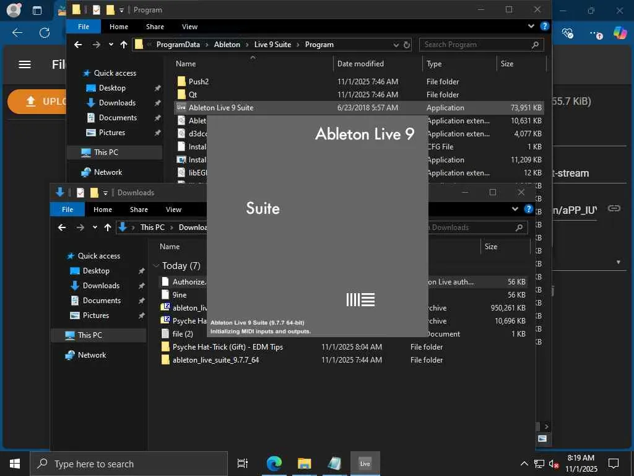The width and height of the screenshot is (634, 476).
Task: Select Pictures in Program window sidebar
Action: point(112,133)
